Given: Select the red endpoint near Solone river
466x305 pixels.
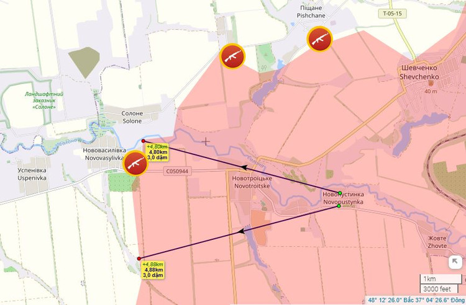Looking at the screenshot, I should click(x=144, y=141).
